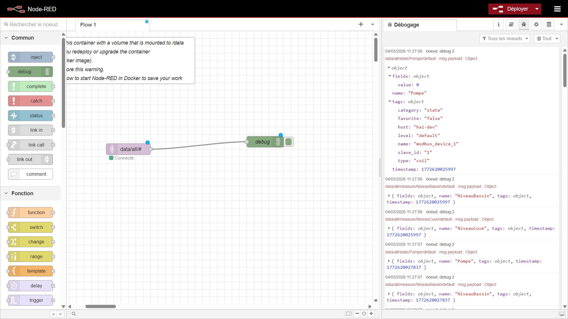The image size is (568, 319).
Task: Select the Flow 1 tab
Action: (88, 25)
